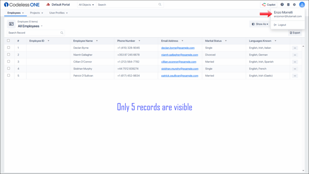Switch to the Employees tab
The image size is (309, 174).
pyautogui.click(x=16, y=13)
